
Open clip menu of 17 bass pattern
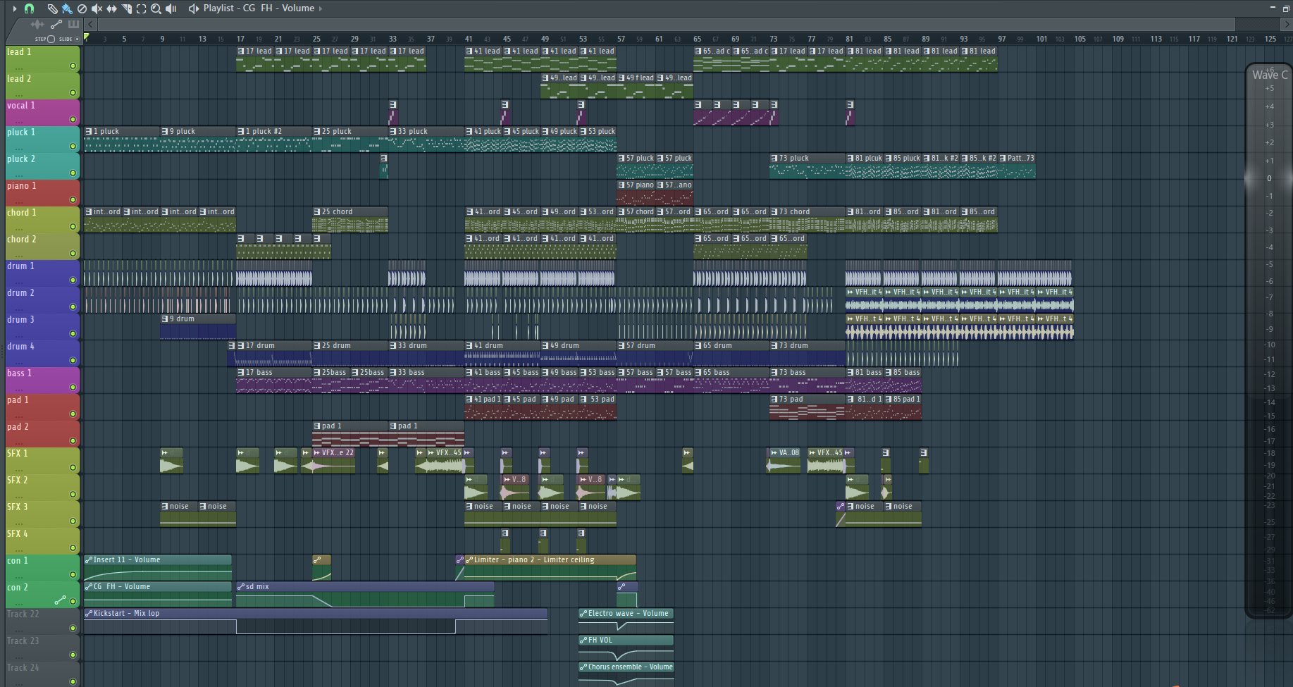241,373
